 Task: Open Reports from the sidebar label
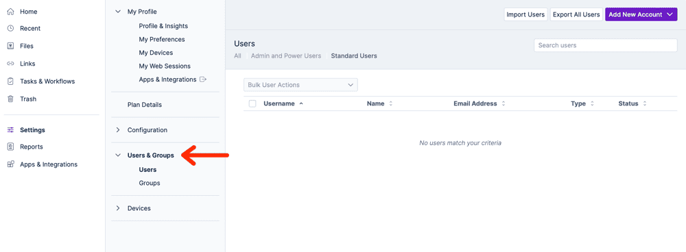pyautogui.click(x=32, y=147)
